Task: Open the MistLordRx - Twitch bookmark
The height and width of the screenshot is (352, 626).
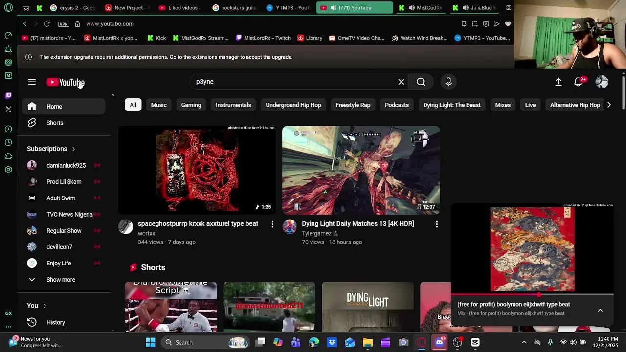Action: [x=263, y=38]
